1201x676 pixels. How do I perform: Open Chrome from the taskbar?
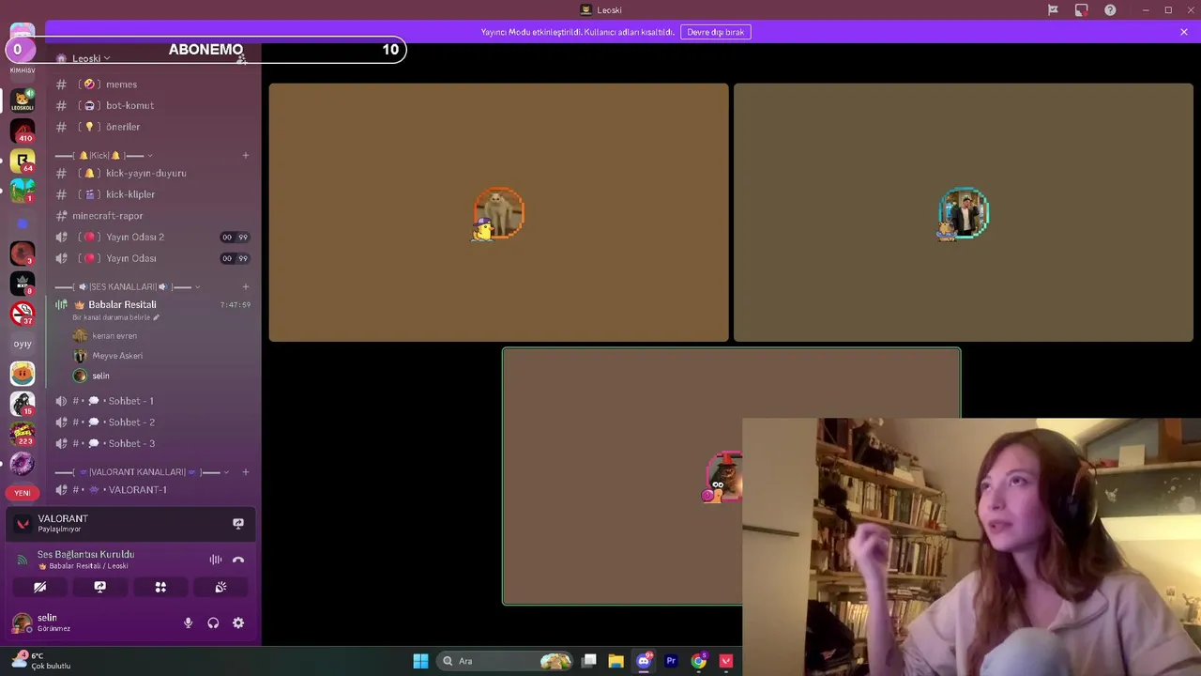tap(698, 661)
